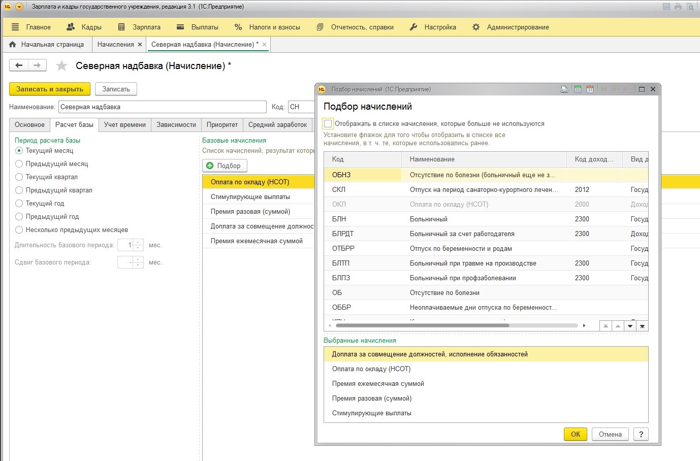Open the Выплаты section
Image resolution: width=700 pixels, height=461 pixels.
coord(198,27)
